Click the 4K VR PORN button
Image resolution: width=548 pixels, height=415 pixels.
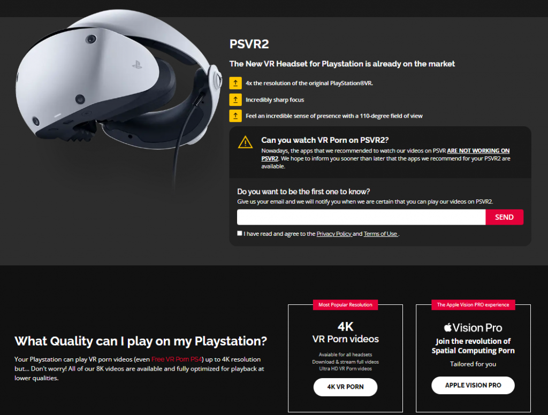[x=345, y=387]
